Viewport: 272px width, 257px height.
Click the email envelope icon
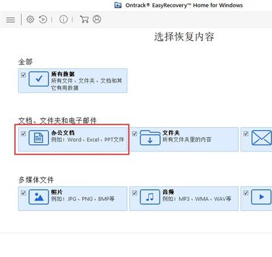(261, 138)
